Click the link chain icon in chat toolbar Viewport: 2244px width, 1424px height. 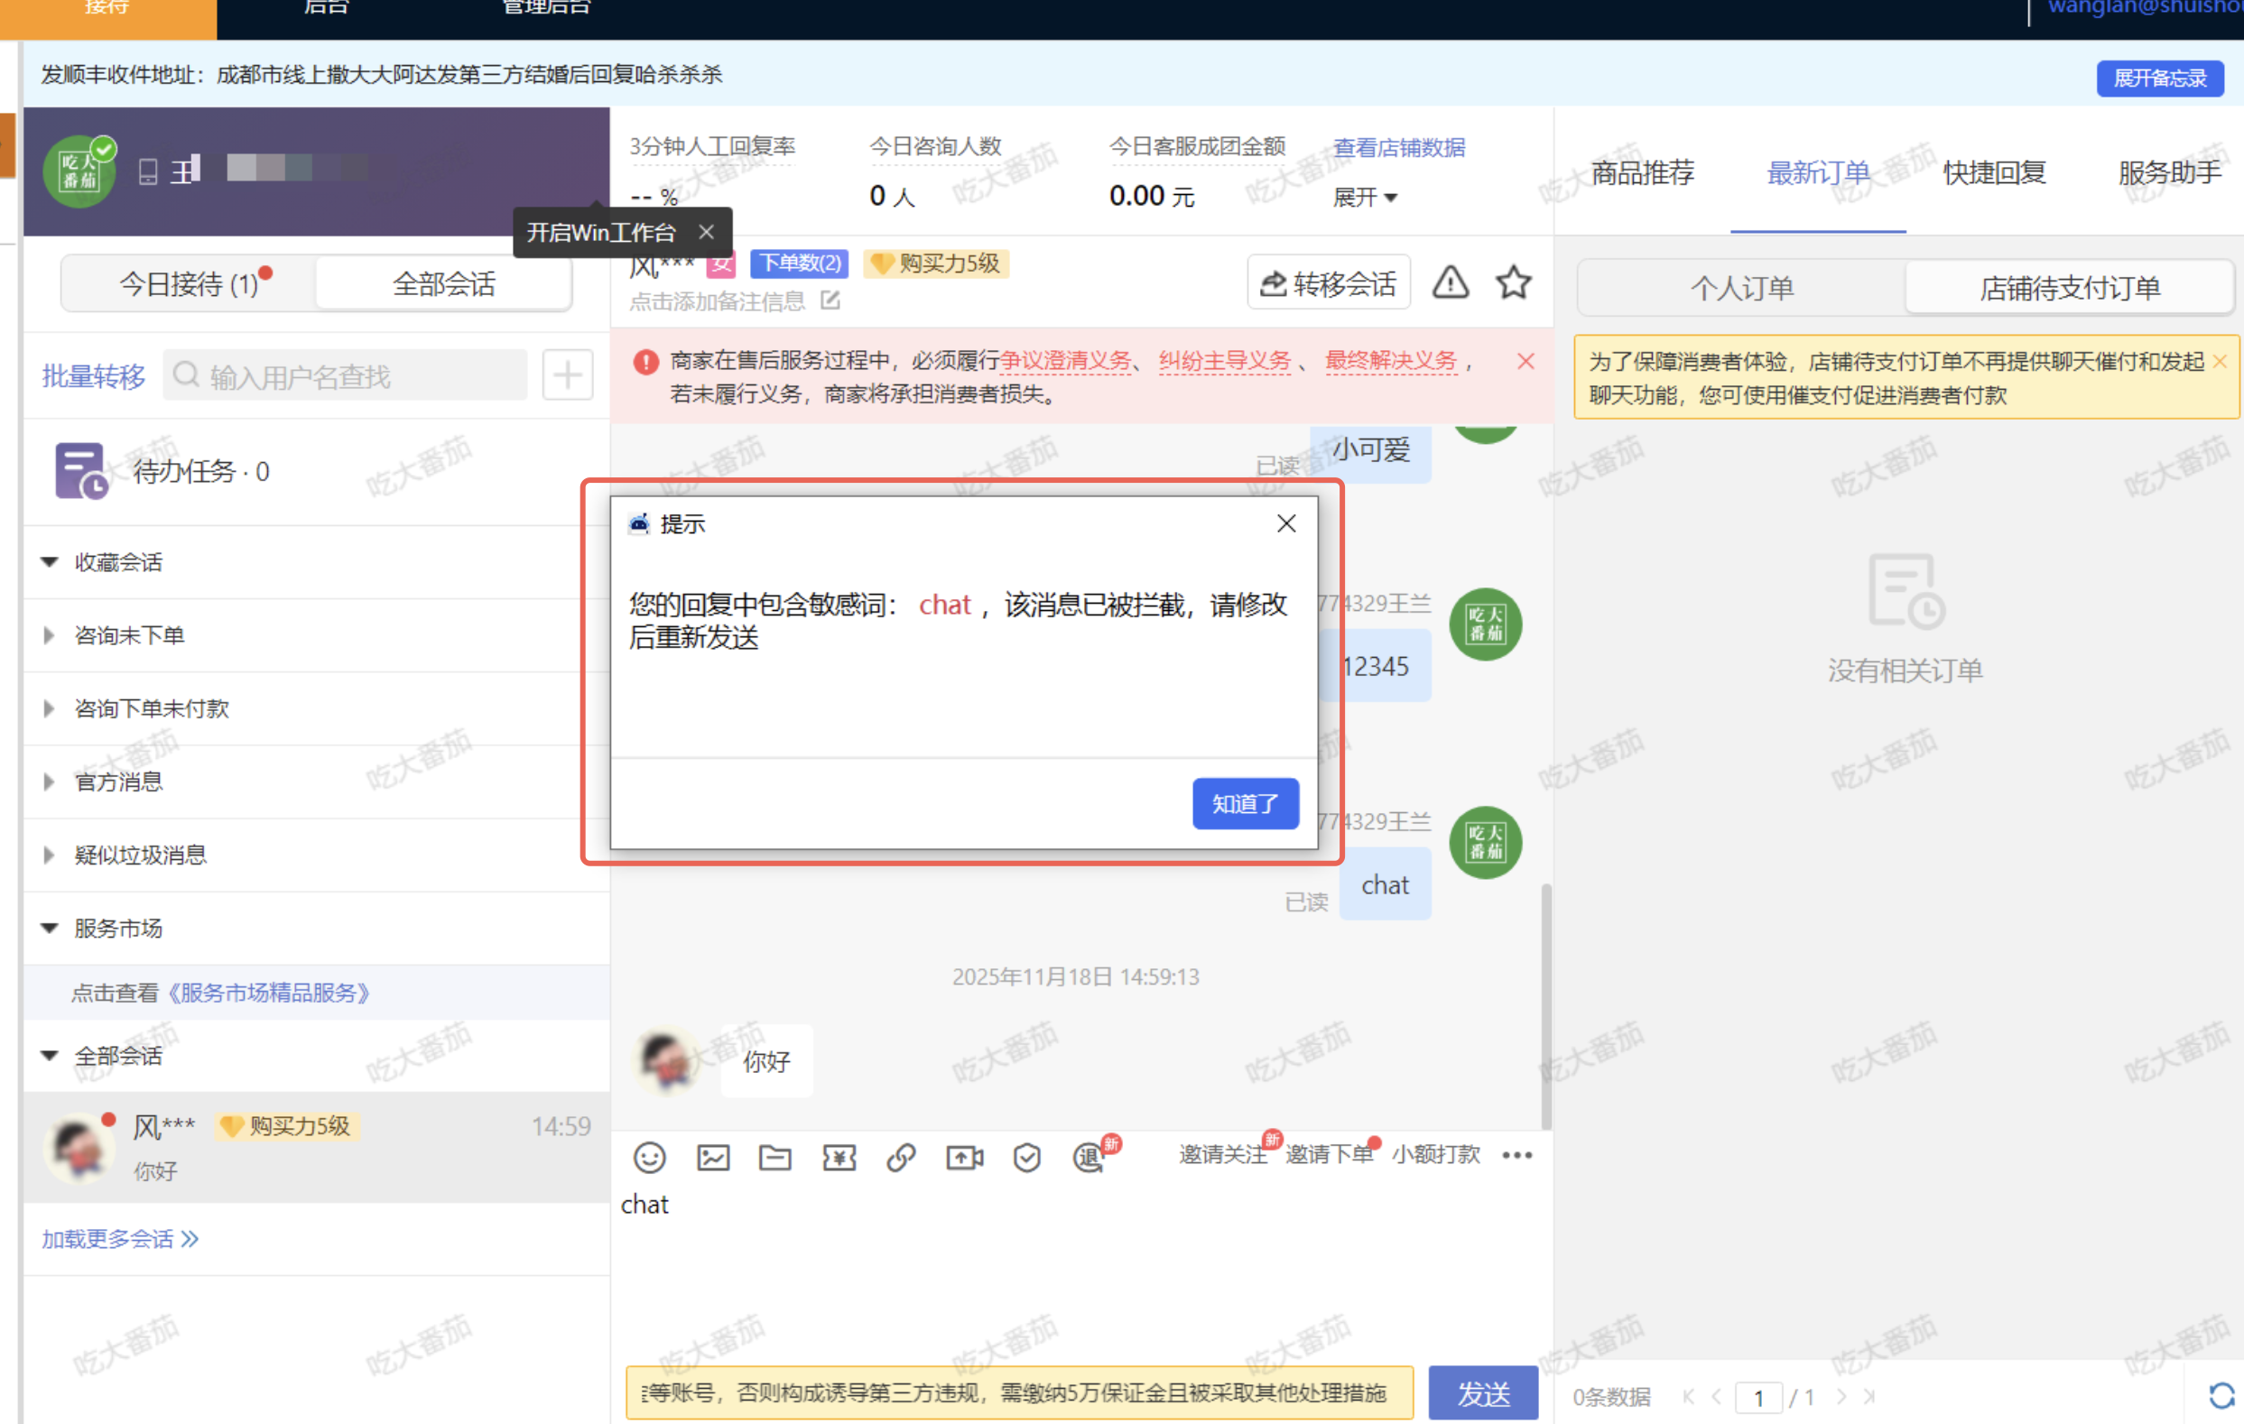pyautogui.click(x=901, y=1158)
